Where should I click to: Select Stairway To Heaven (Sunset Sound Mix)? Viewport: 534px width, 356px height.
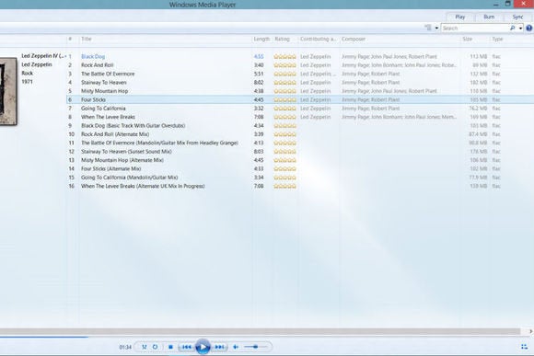(126, 152)
